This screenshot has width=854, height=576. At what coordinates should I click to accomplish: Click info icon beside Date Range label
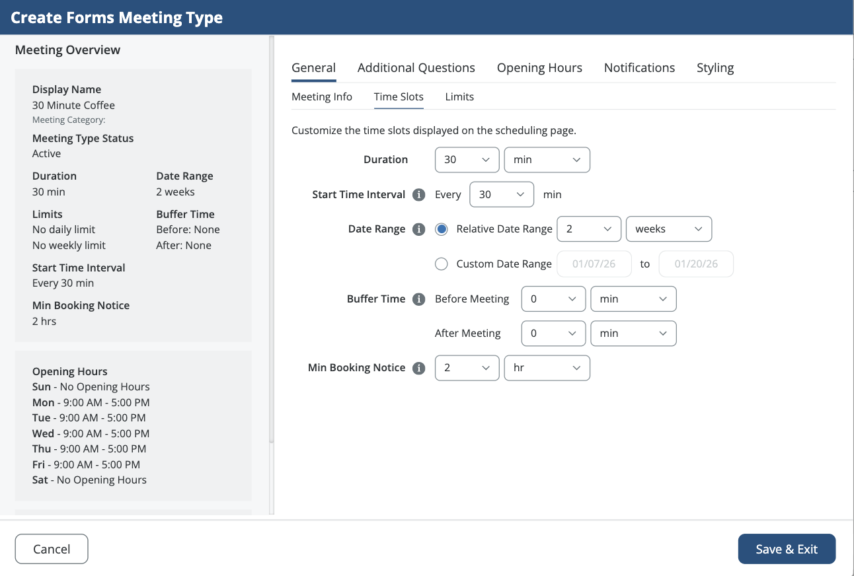tap(418, 229)
